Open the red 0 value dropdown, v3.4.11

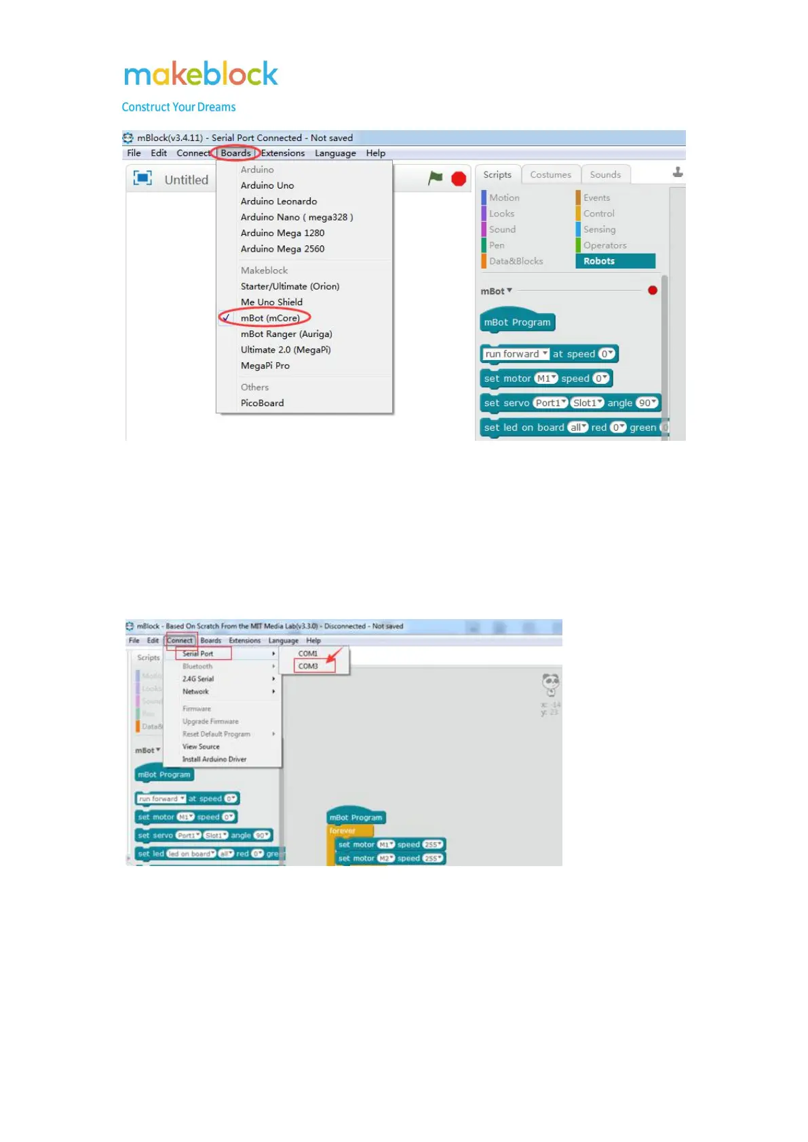tap(617, 427)
